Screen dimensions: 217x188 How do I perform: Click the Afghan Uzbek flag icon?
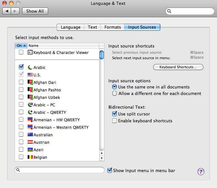(30, 97)
